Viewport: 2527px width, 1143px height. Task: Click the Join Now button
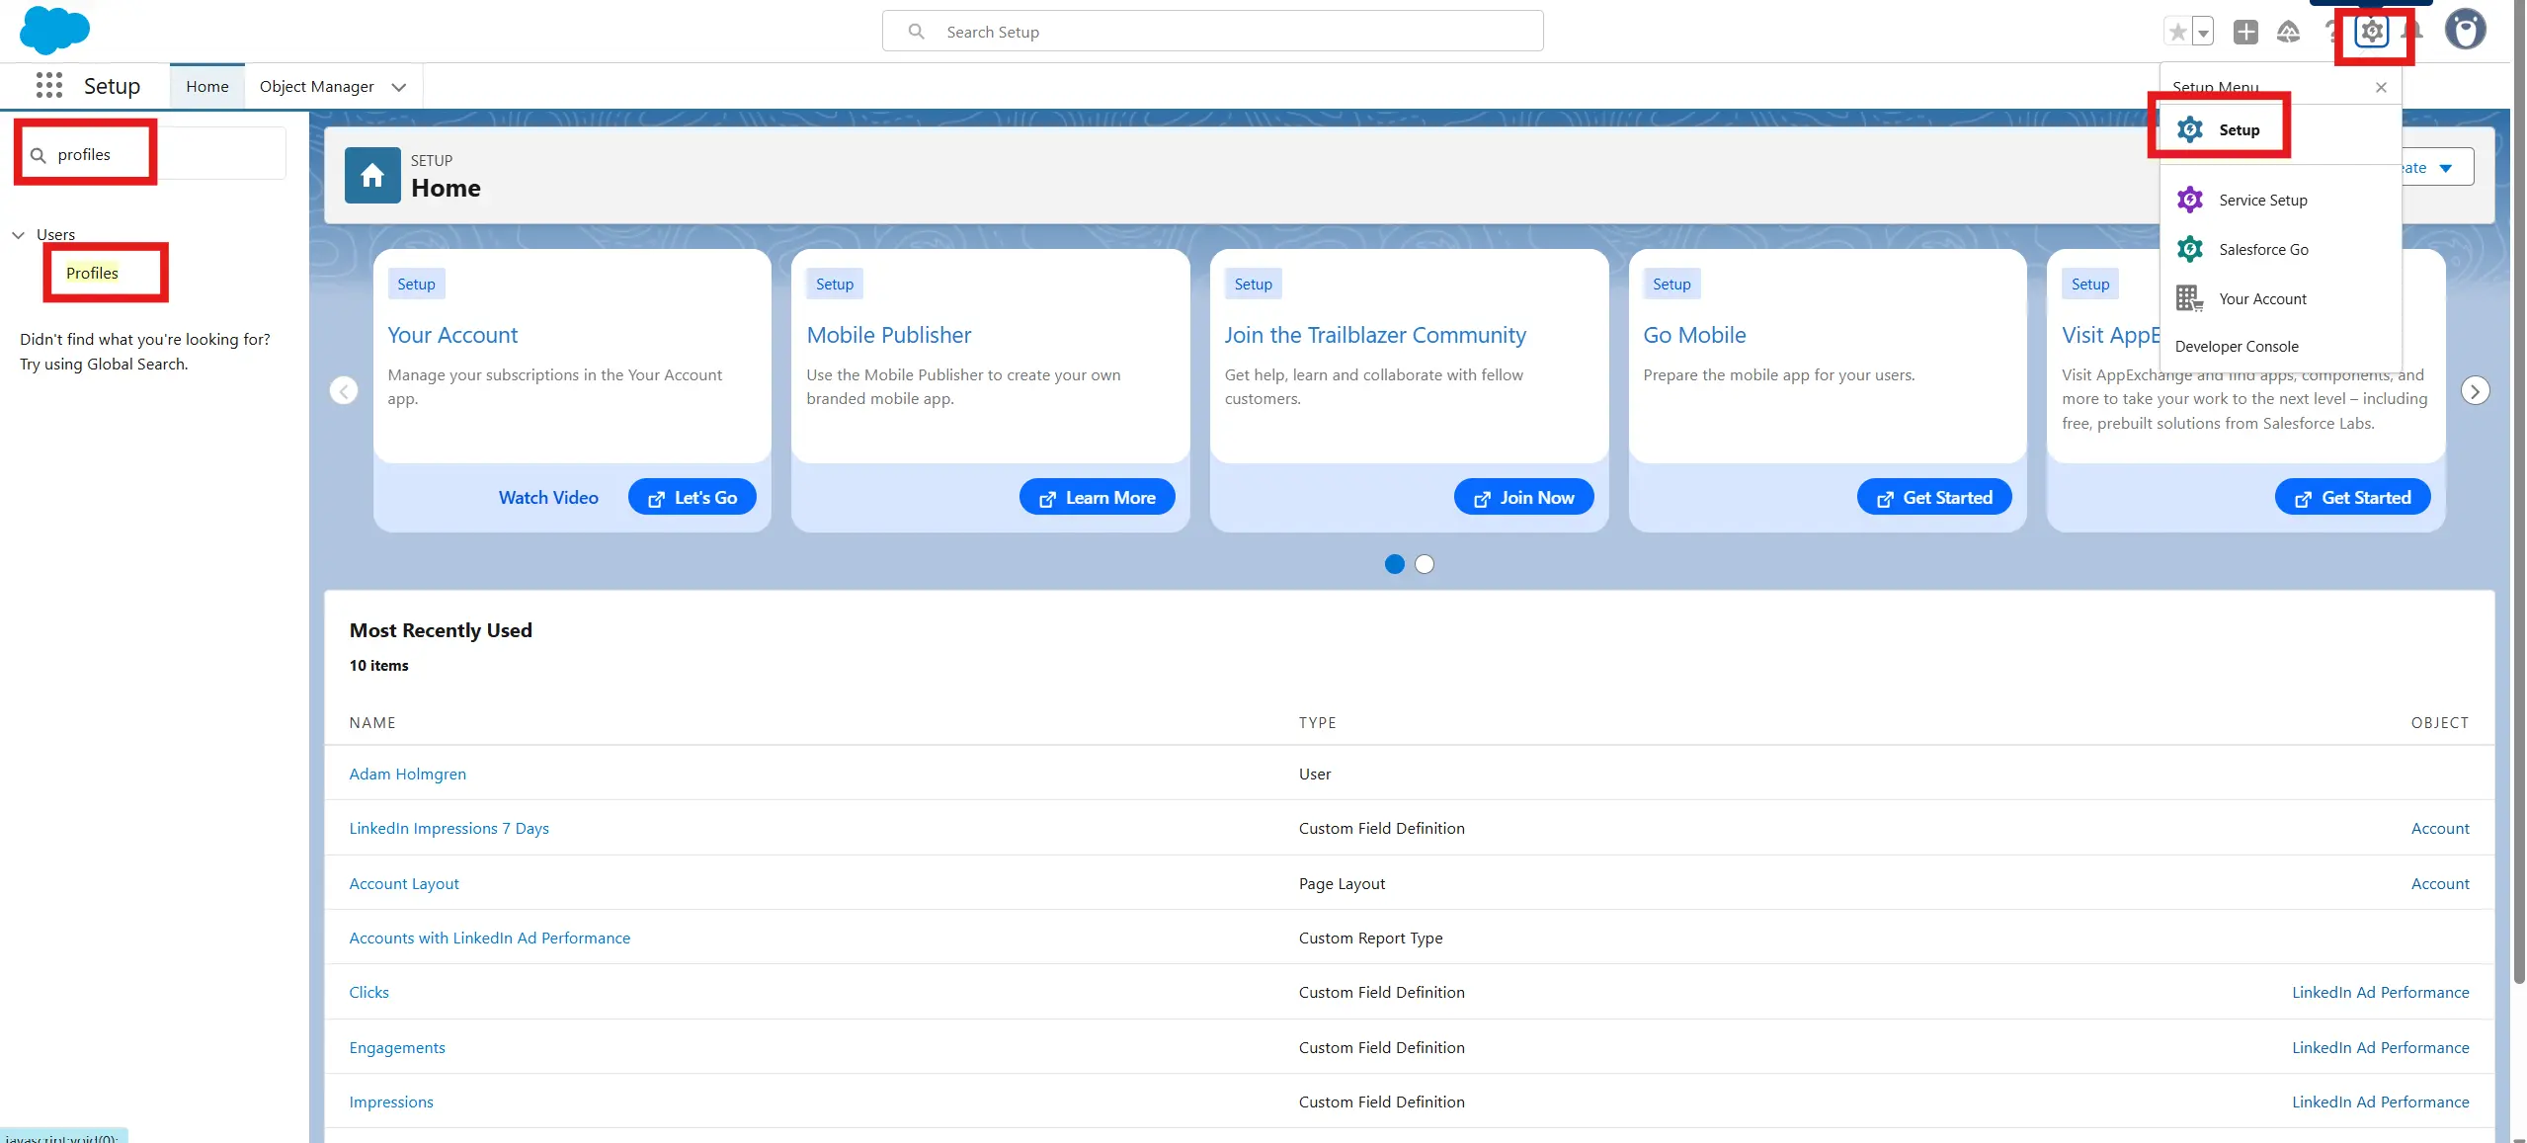(1522, 498)
